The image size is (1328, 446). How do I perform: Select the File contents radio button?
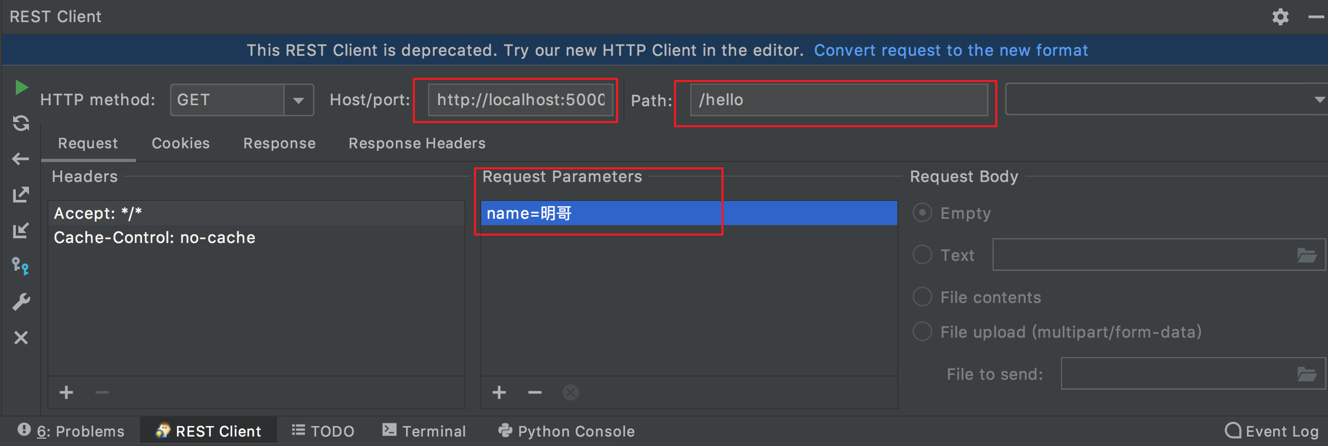pyautogui.click(x=923, y=297)
